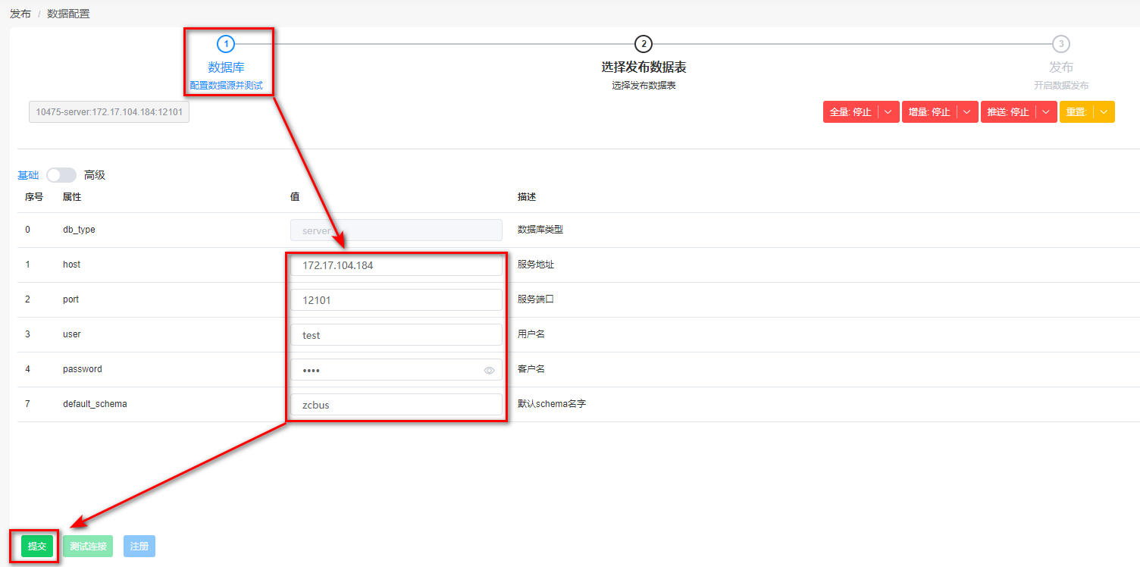
Task: Open the yellow 重置 dropdown arrow
Action: pyautogui.click(x=1104, y=112)
